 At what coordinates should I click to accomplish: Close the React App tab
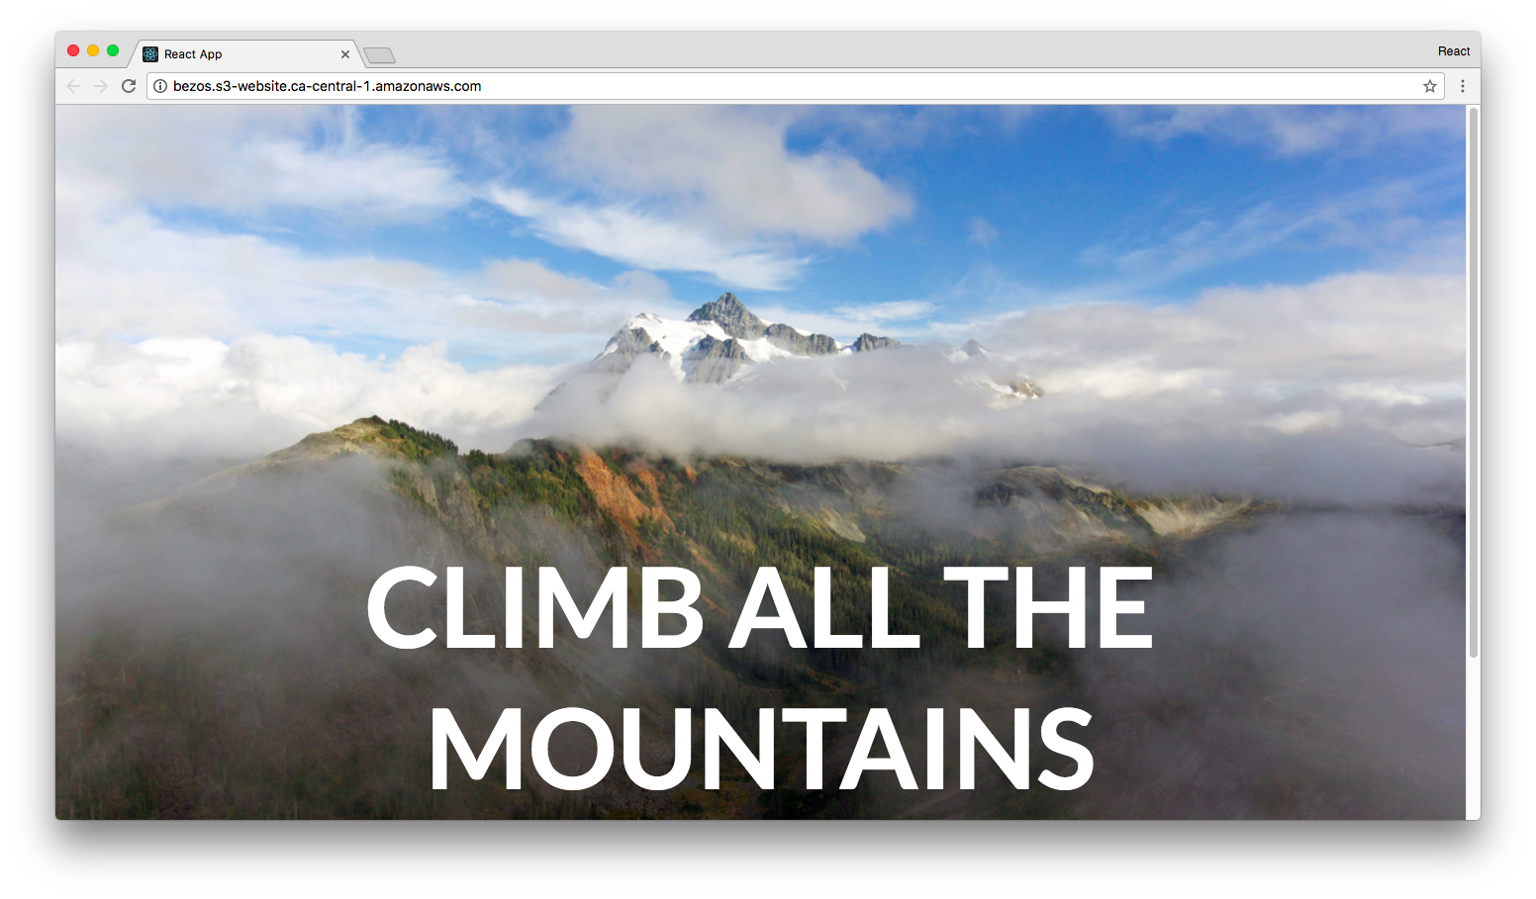[345, 54]
